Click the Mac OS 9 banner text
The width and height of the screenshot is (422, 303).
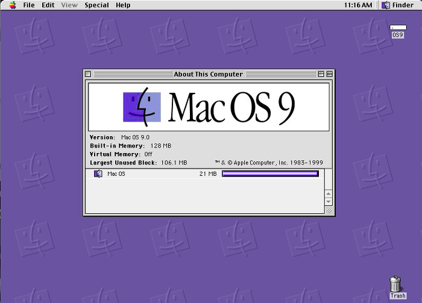coord(232,108)
